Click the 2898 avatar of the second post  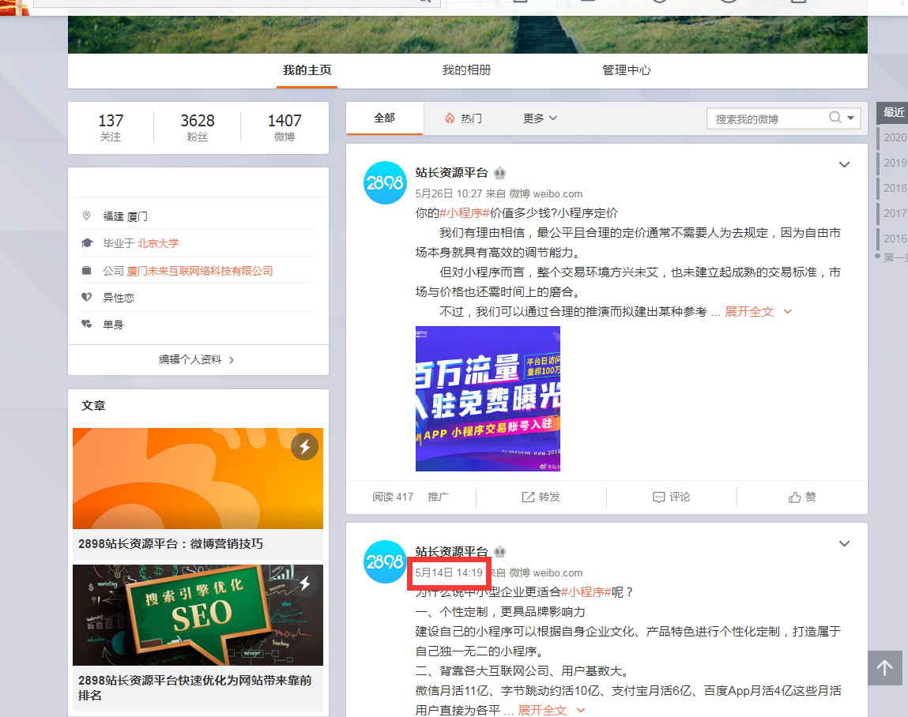(385, 562)
